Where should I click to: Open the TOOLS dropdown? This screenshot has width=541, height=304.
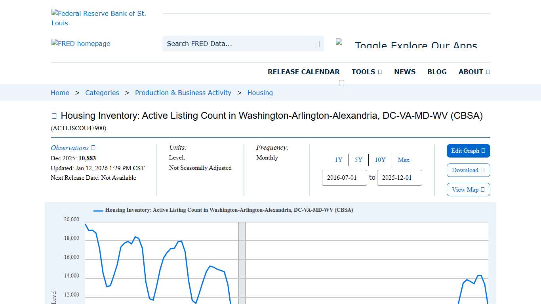pyautogui.click(x=366, y=72)
